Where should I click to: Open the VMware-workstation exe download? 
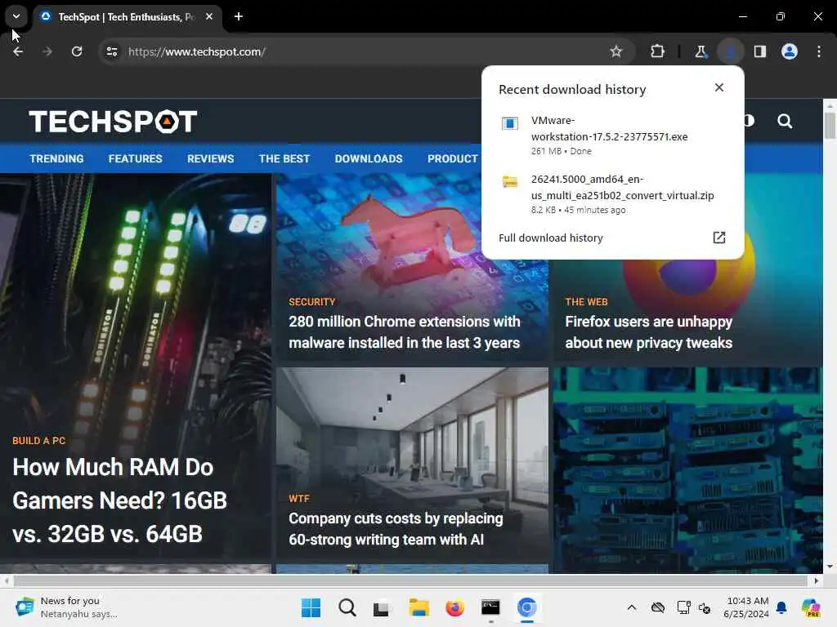[612, 136]
